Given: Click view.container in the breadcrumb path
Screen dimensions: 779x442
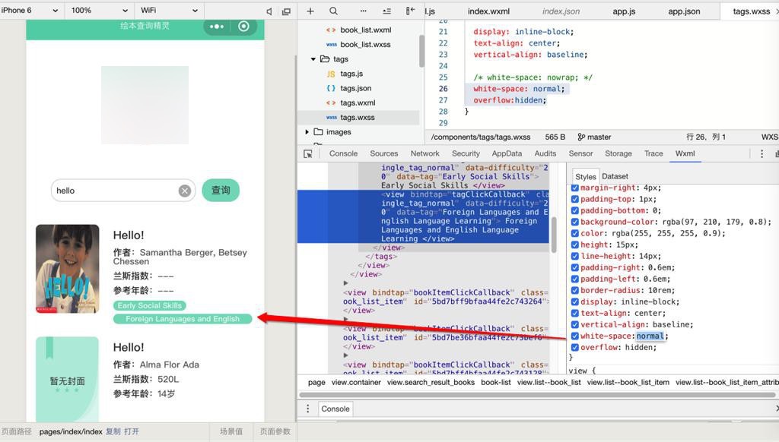Looking at the screenshot, I should [x=356, y=382].
